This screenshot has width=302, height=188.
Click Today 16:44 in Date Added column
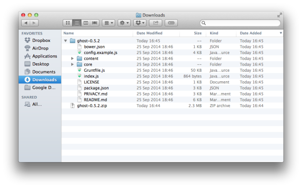252,106
